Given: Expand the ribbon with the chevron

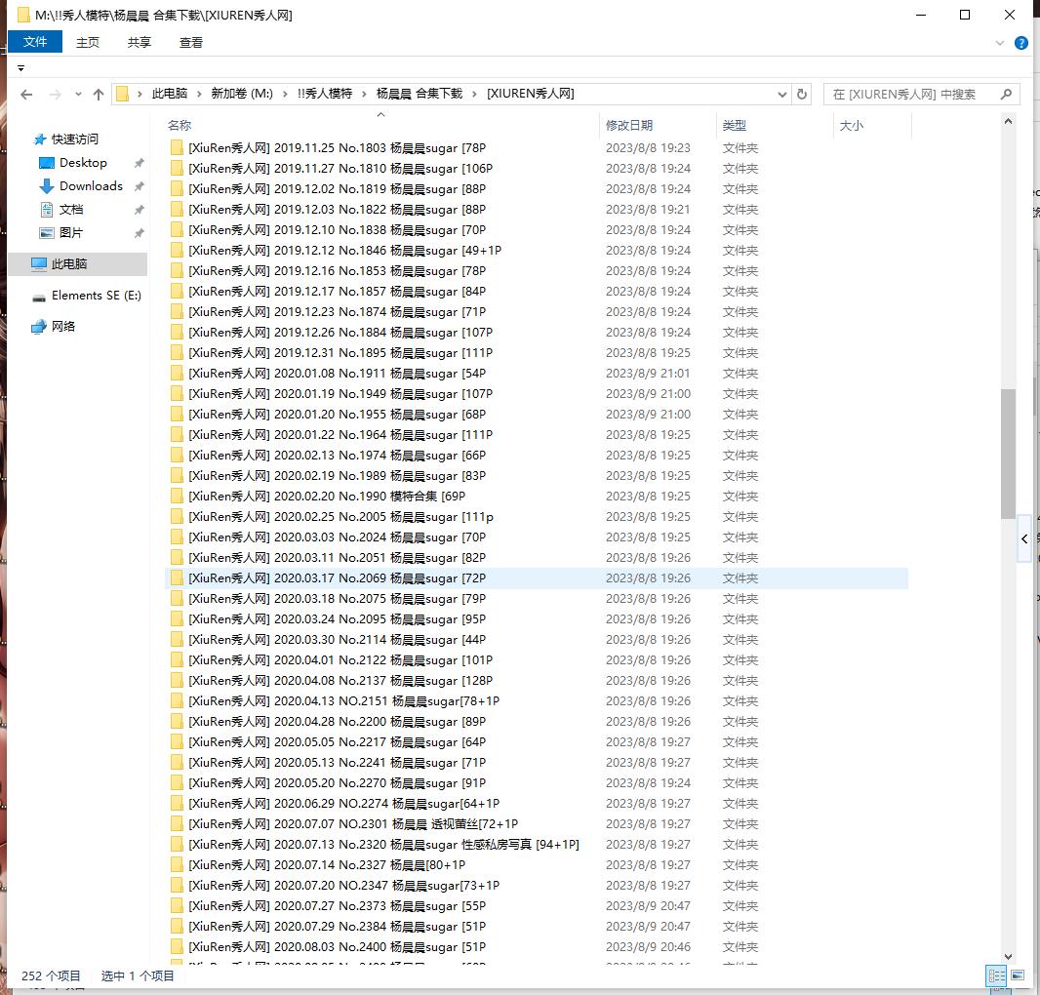Looking at the screenshot, I should coord(1000,43).
